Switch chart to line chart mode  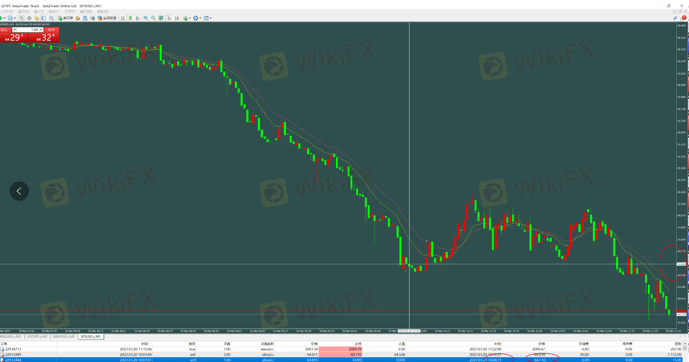click(138, 18)
